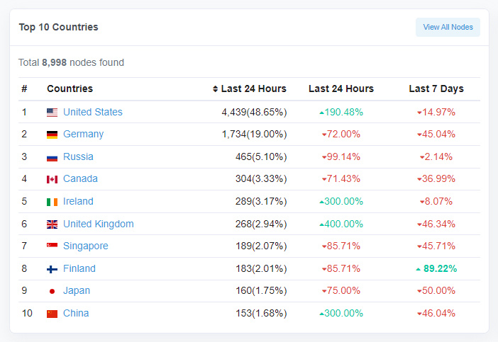Click the Russia flag icon
Viewport: 498px width, 342px height.
[x=52, y=157]
